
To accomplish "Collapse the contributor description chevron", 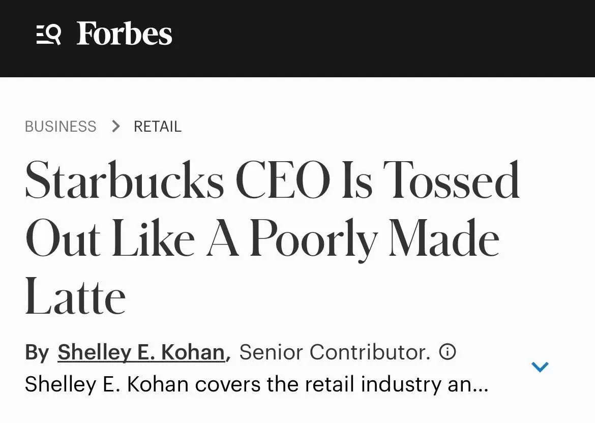I will tap(540, 366).
